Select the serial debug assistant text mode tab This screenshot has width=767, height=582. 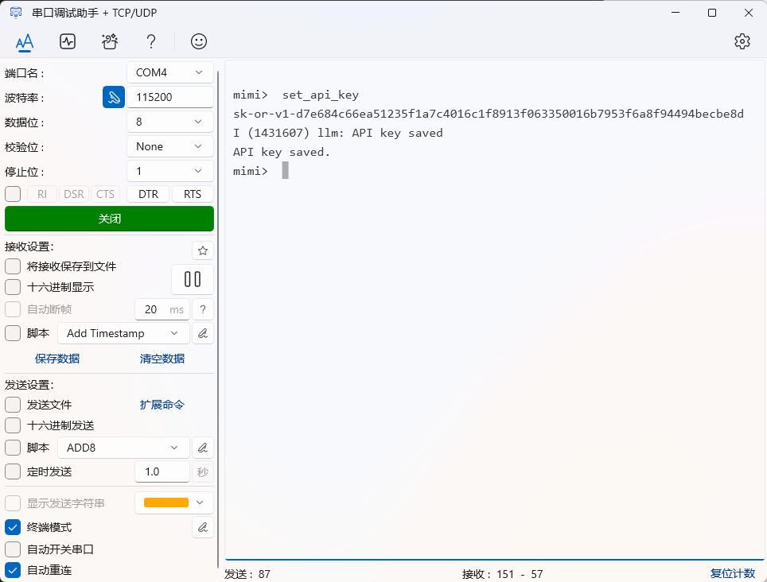tap(24, 41)
